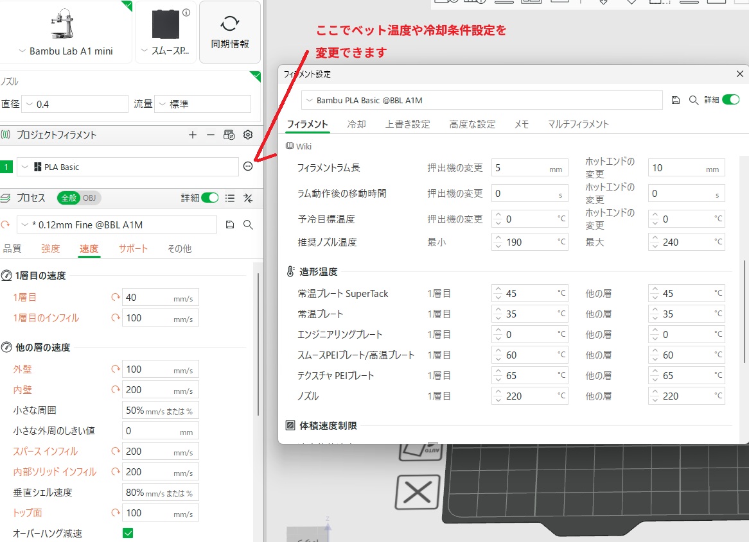Click the remove filament minus icon

(x=210, y=135)
